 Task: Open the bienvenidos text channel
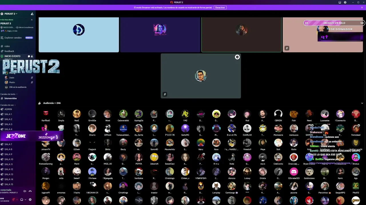click(x=11, y=98)
